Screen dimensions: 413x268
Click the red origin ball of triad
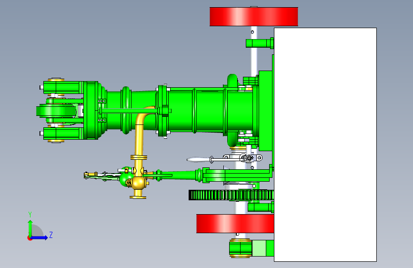pos(30,238)
